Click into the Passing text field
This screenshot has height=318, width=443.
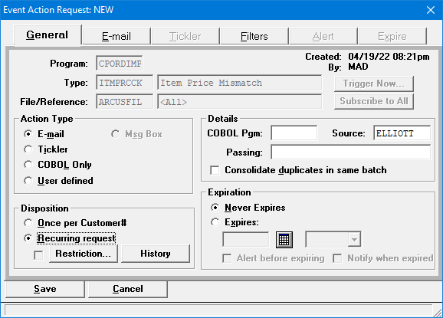point(350,152)
